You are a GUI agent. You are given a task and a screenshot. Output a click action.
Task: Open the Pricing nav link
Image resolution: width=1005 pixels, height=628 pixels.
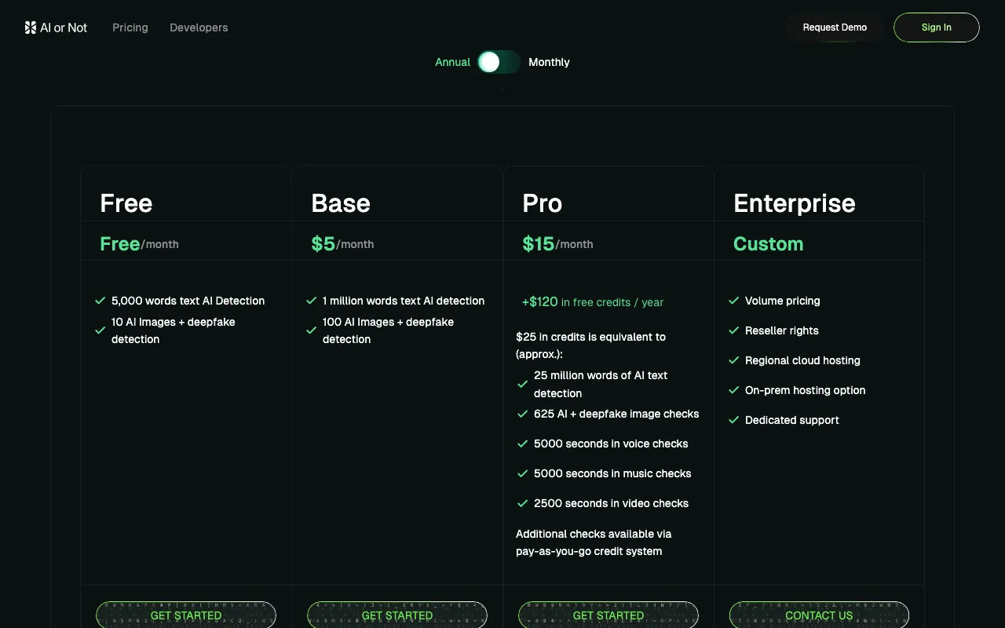point(130,27)
